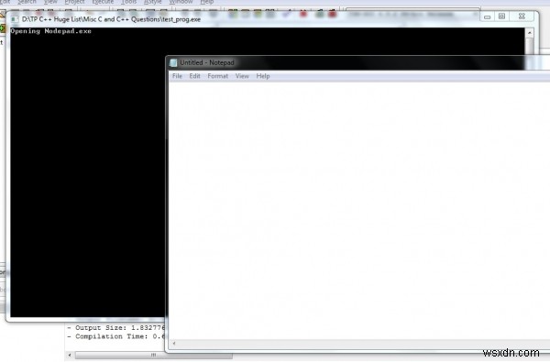This screenshot has height=362, width=550.
Task: Open the Format menu in Notepad
Action: pos(218,76)
